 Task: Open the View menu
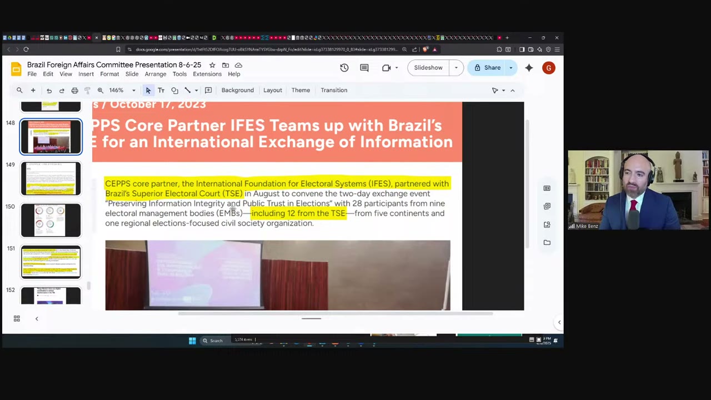[66, 74]
